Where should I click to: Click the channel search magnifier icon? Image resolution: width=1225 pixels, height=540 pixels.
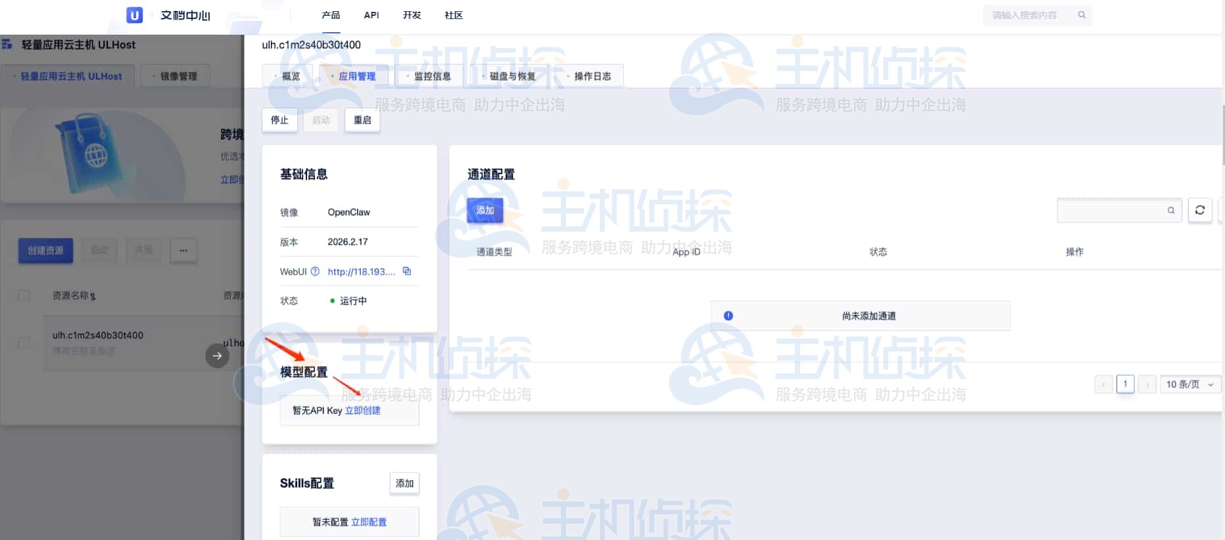click(x=1170, y=210)
